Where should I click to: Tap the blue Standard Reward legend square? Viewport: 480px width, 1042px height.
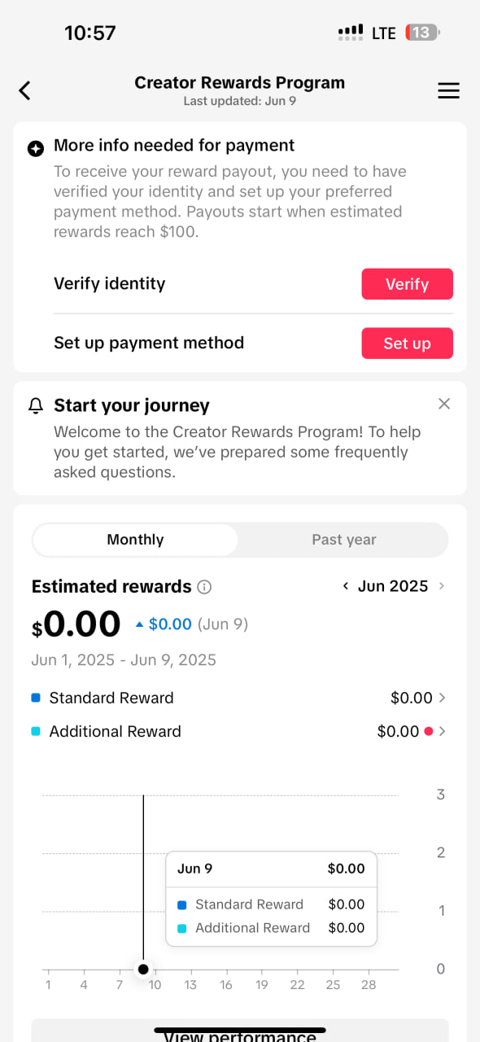tap(35, 698)
